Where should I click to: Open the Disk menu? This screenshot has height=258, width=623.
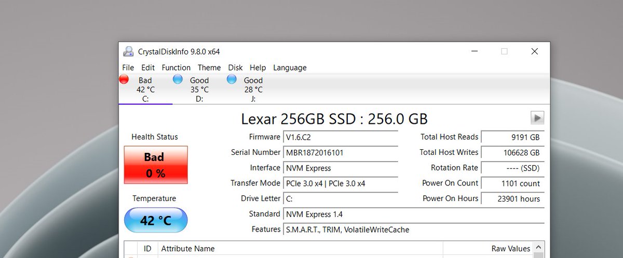click(235, 67)
